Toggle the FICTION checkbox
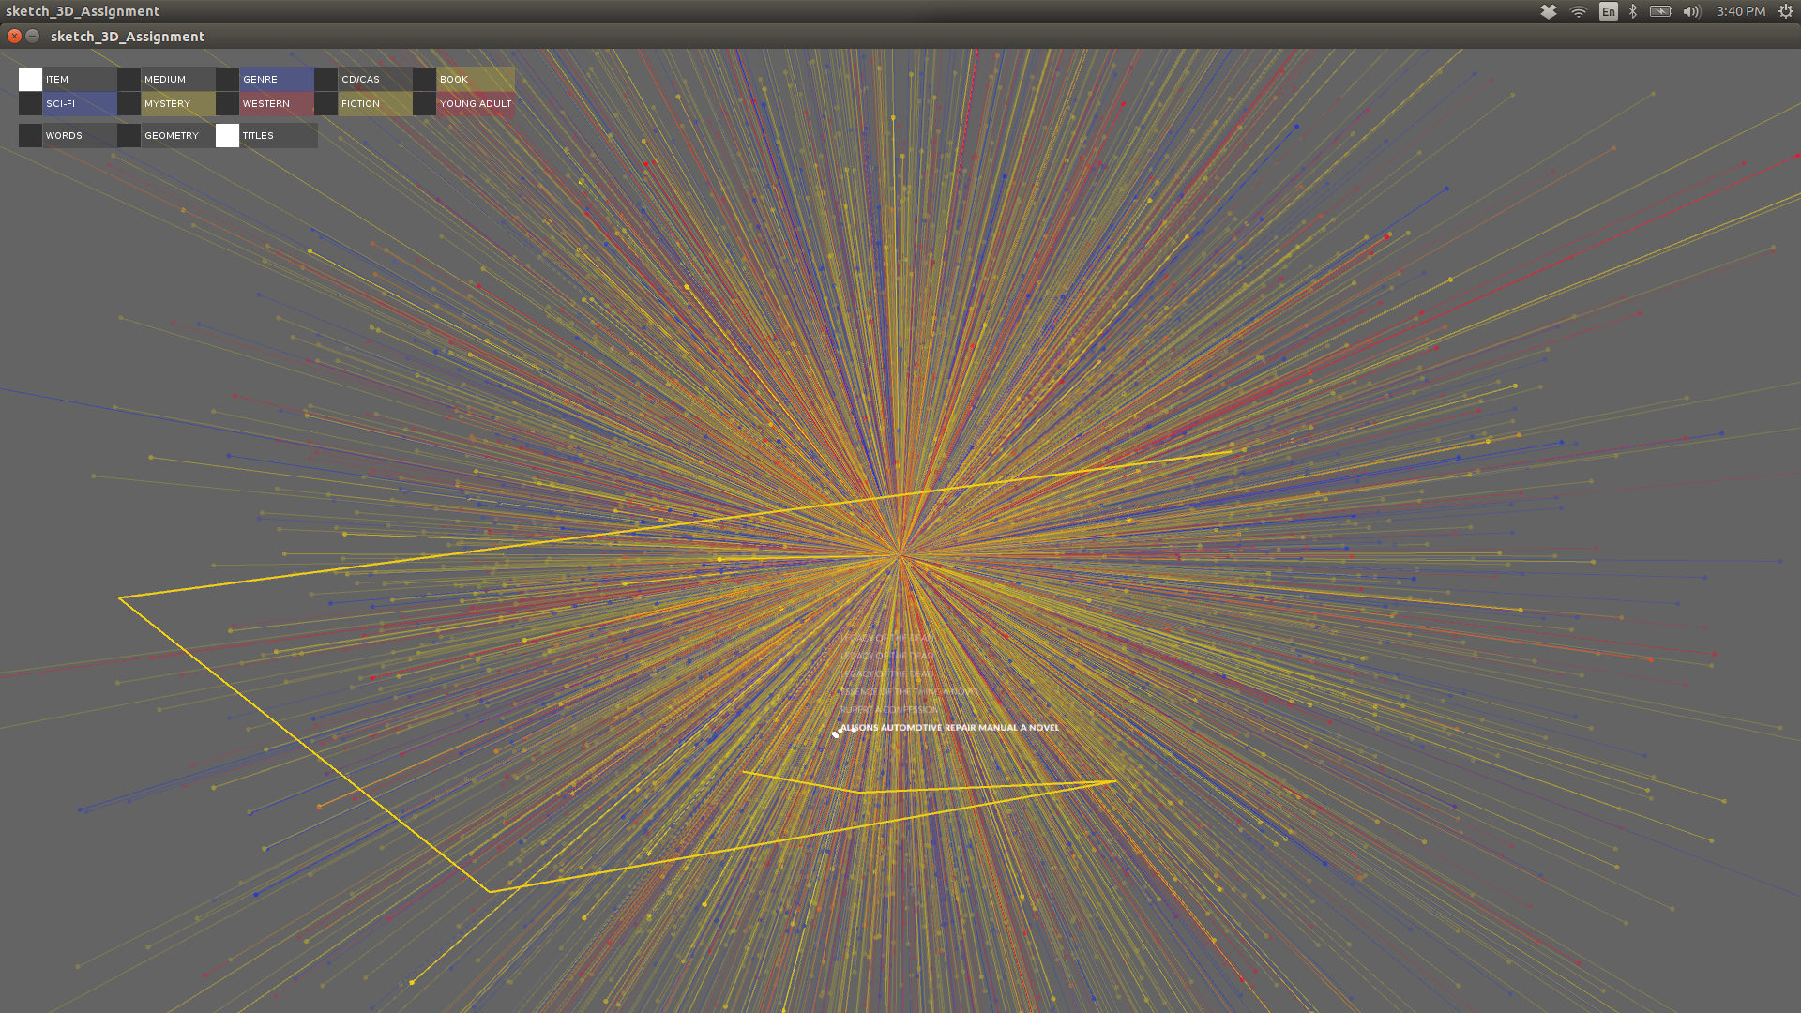 pos(325,104)
